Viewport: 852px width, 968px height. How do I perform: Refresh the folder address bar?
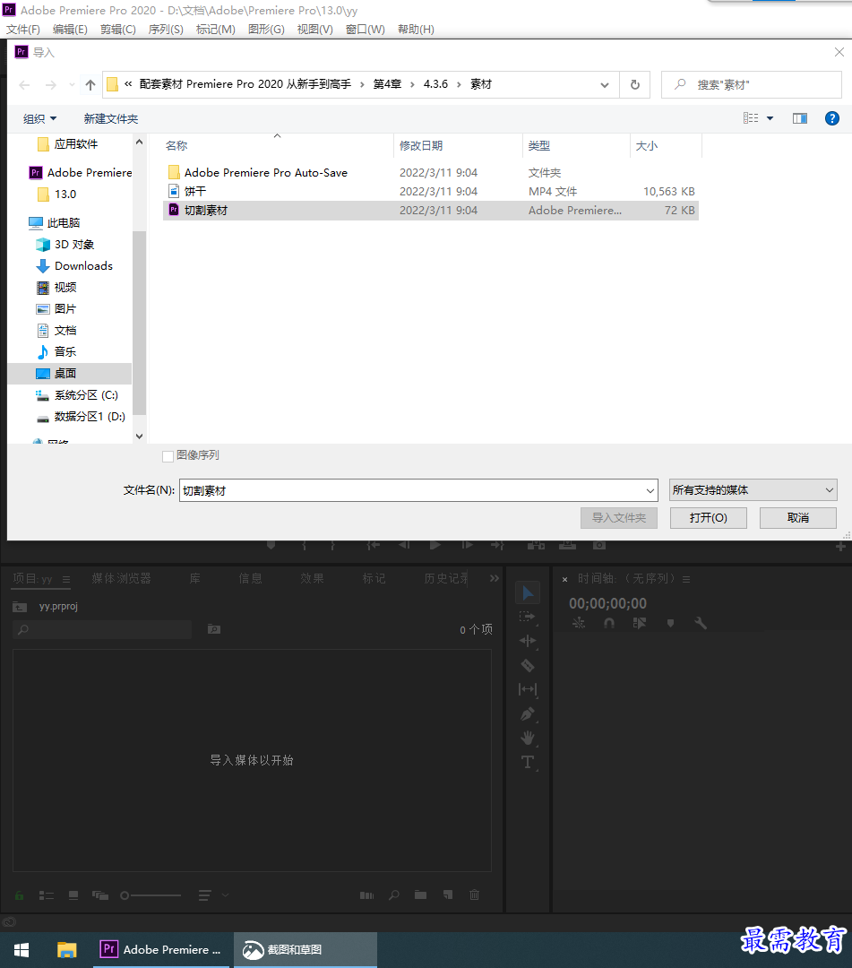click(x=635, y=84)
